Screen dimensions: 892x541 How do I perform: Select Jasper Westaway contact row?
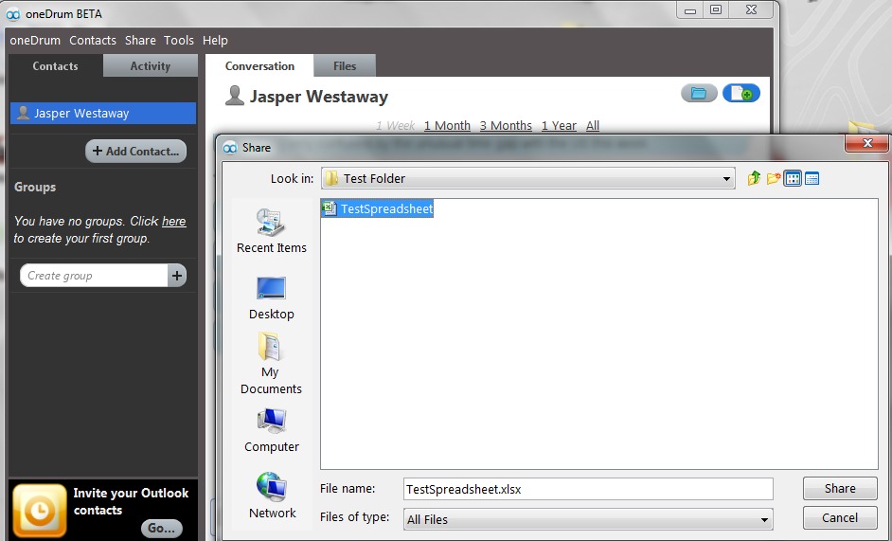click(x=103, y=113)
